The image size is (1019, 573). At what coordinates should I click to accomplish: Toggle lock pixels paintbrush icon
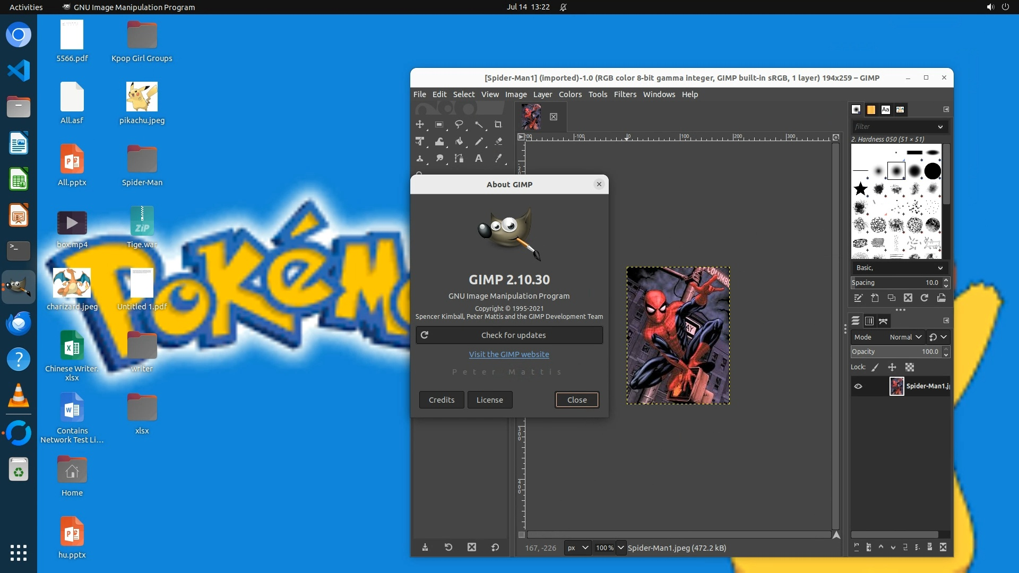pos(875,367)
